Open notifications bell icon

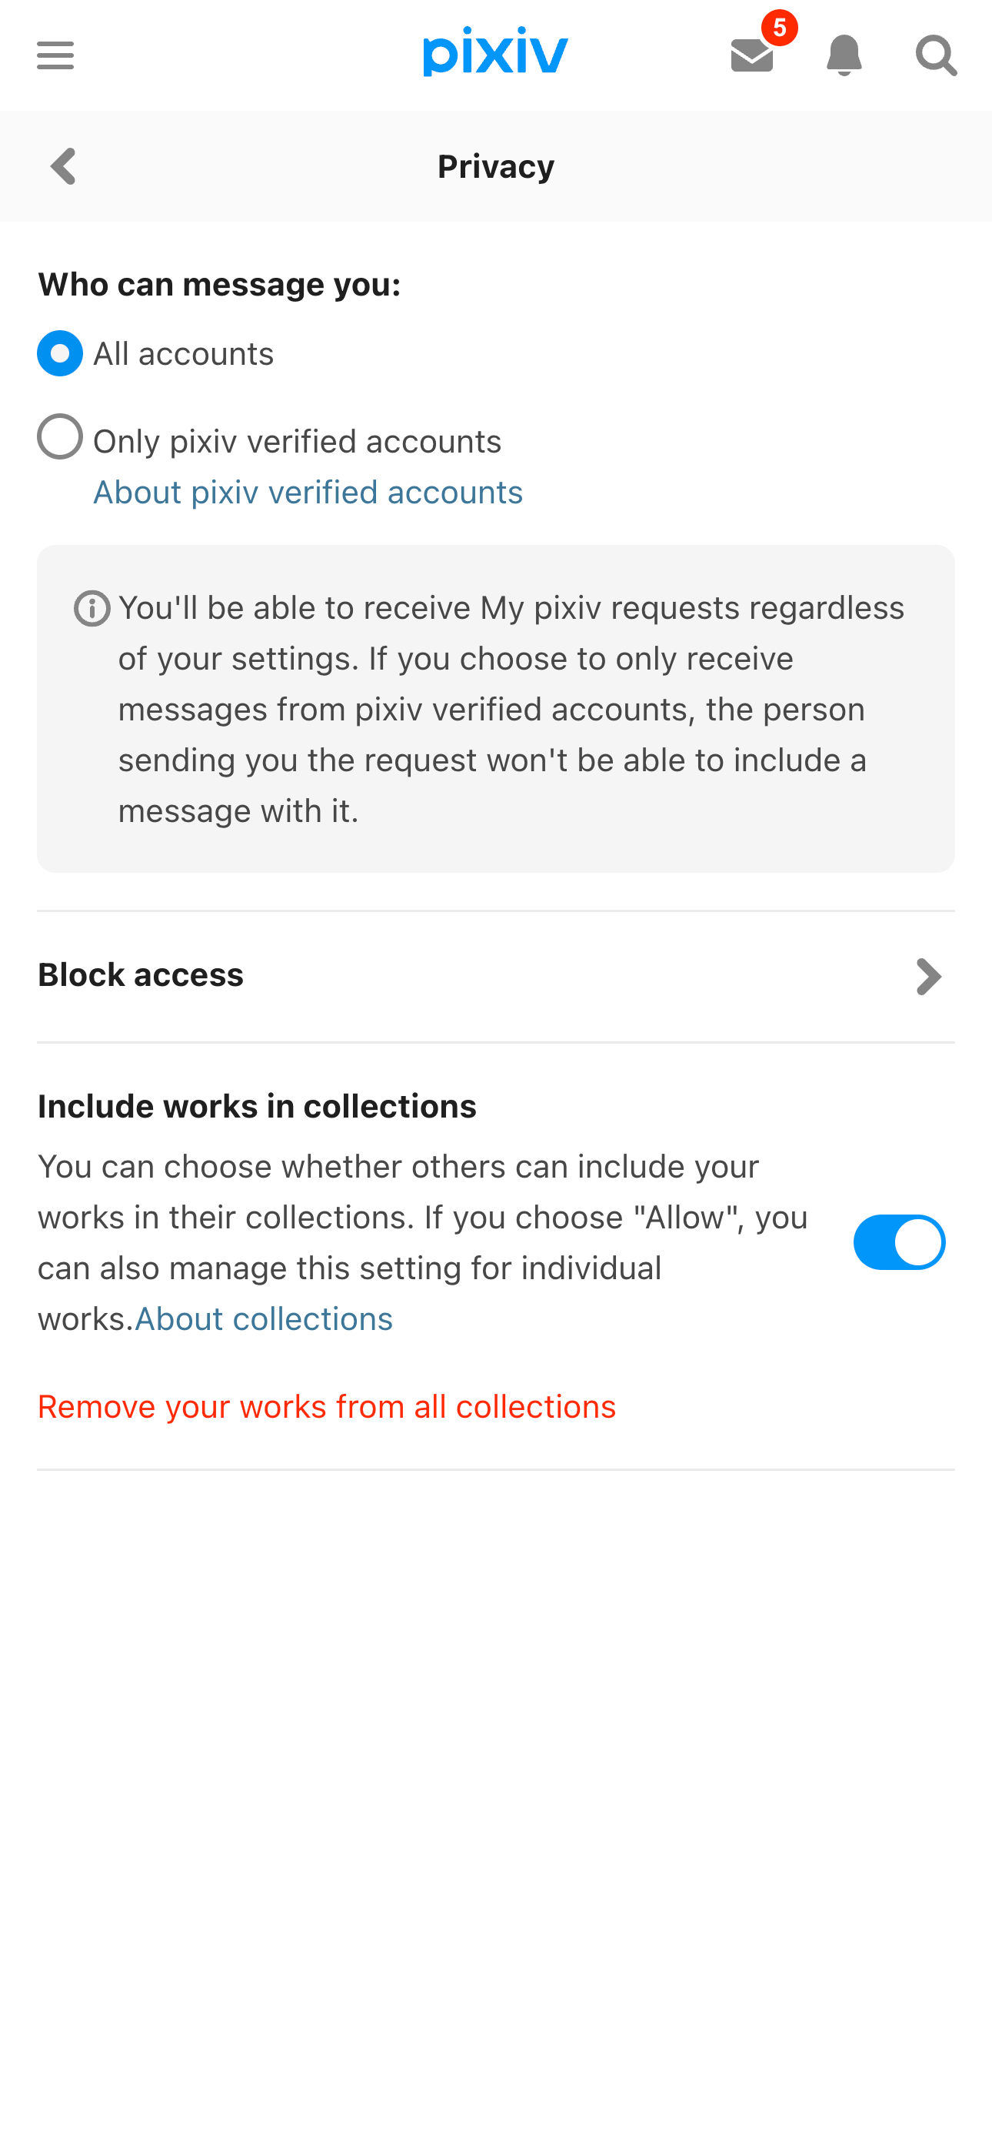tap(844, 55)
